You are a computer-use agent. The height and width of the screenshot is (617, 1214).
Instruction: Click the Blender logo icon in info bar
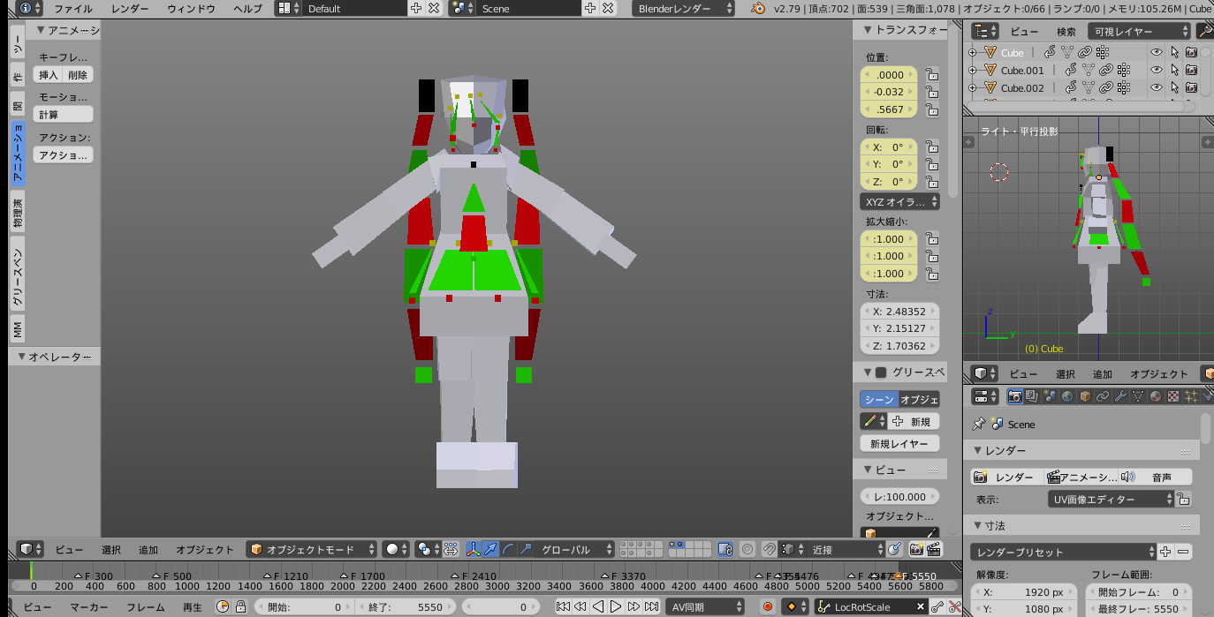[x=758, y=8]
